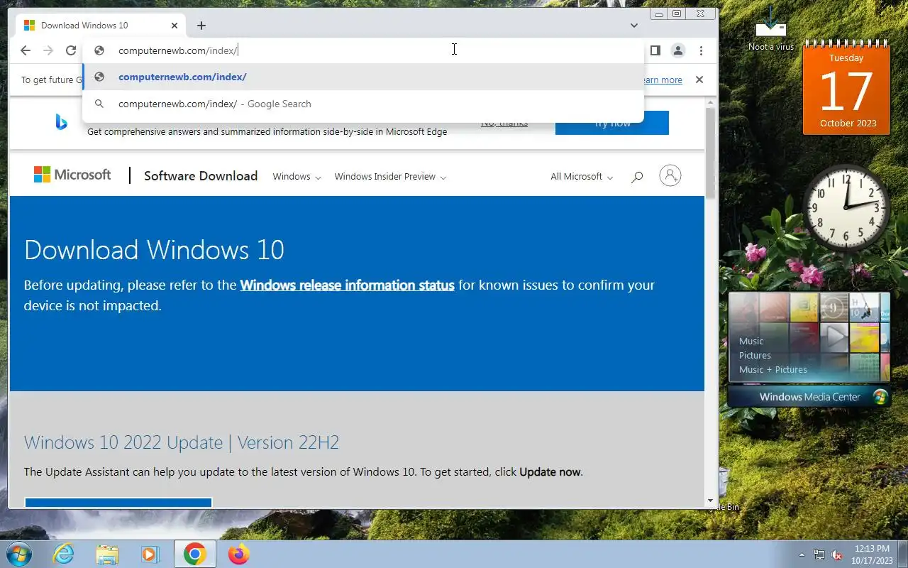
Task: Open Windows release information status link
Action: (347, 285)
